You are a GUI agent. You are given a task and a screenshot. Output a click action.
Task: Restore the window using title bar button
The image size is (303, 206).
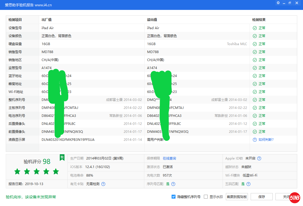pyautogui.click(x=290, y=3)
